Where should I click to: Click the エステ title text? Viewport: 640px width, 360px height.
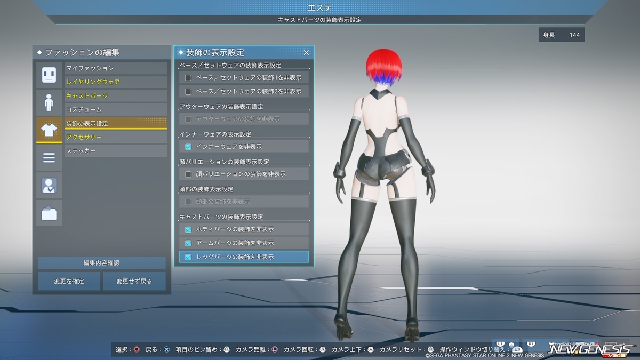tap(320, 7)
